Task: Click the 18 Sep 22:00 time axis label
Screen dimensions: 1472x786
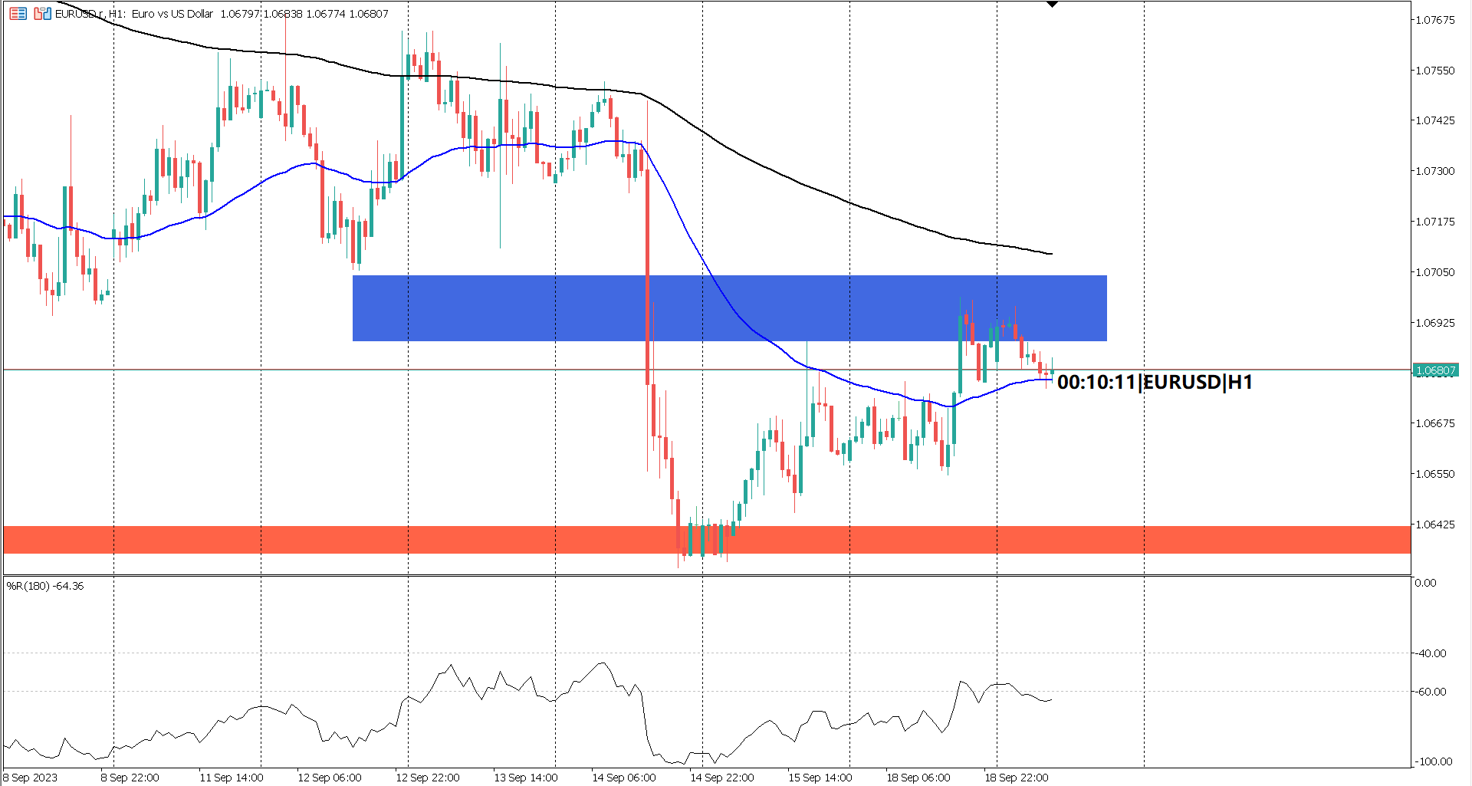Action: coord(1017,777)
